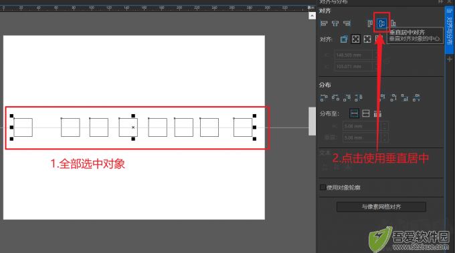
Task: Click the Distribute Top icon
Action: click(x=382, y=98)
